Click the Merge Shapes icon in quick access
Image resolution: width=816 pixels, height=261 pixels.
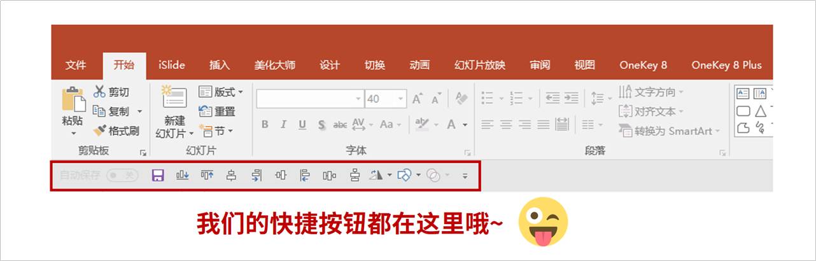click(433, 175)
